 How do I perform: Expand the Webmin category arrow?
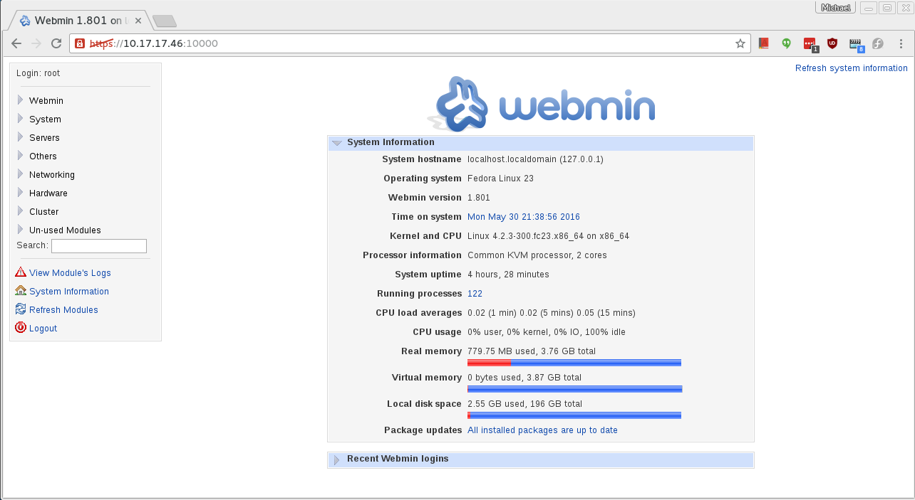[x=21, y=100]
